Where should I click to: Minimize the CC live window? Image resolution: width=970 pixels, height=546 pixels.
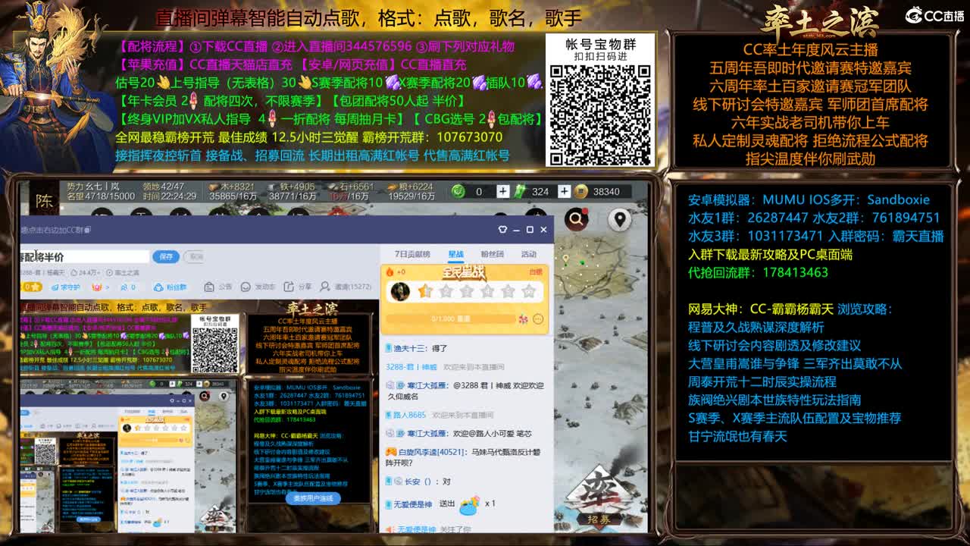(x=516, y=229)
